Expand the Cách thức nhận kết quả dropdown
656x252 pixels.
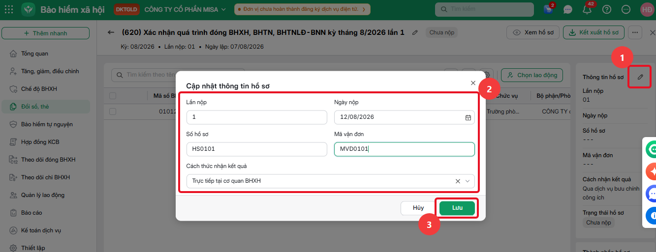pos(468,181)
